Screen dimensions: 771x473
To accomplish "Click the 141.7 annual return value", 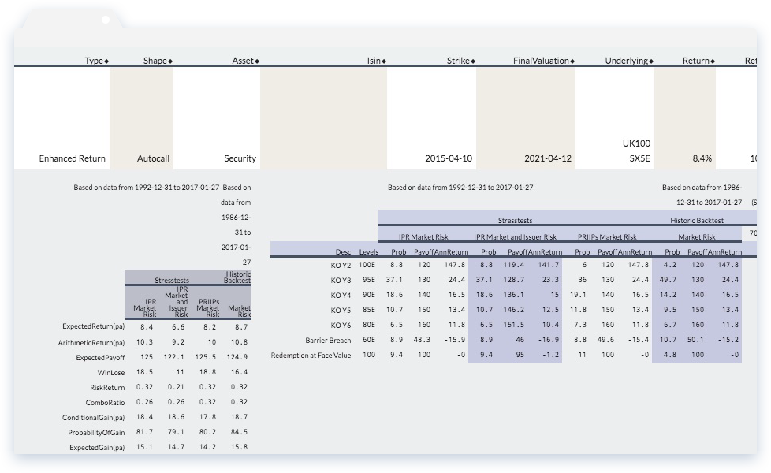I will [548, 265].
